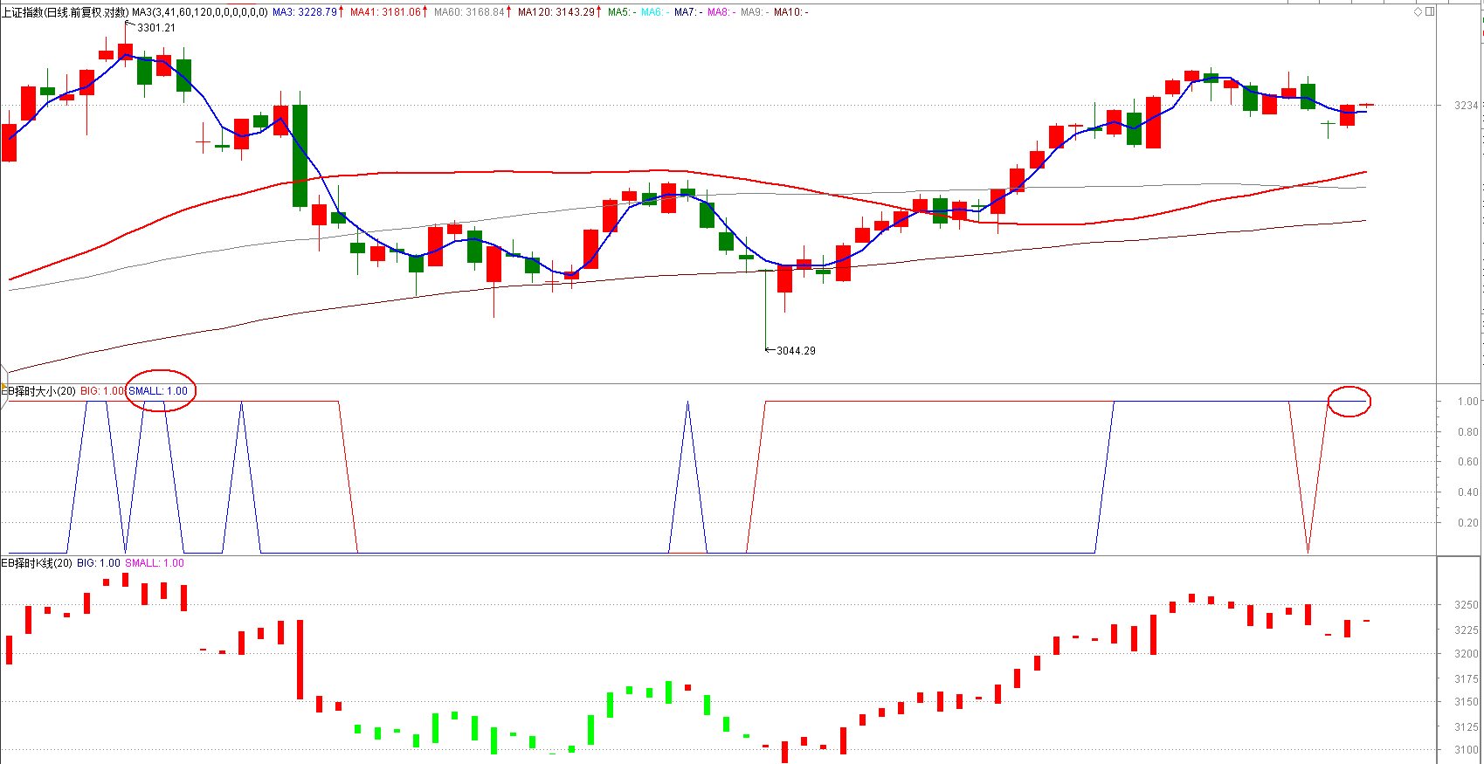Open the EB择时大小(20) indicator title
The image size is (1484, 764).
38,391
